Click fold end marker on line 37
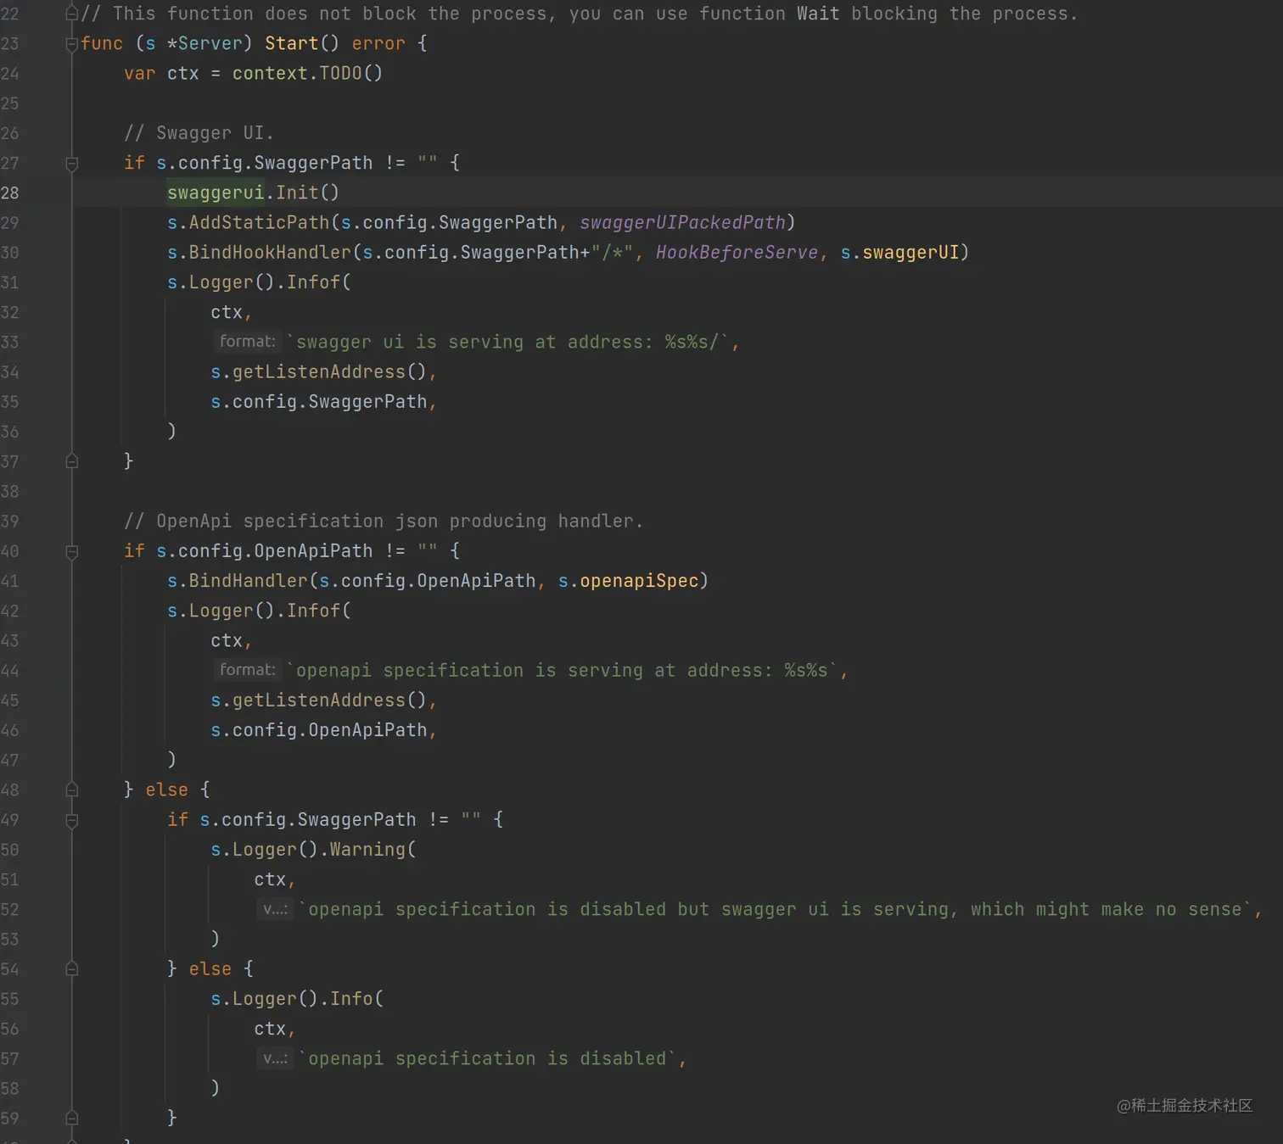The image size is (1283, 1144). 72,461
